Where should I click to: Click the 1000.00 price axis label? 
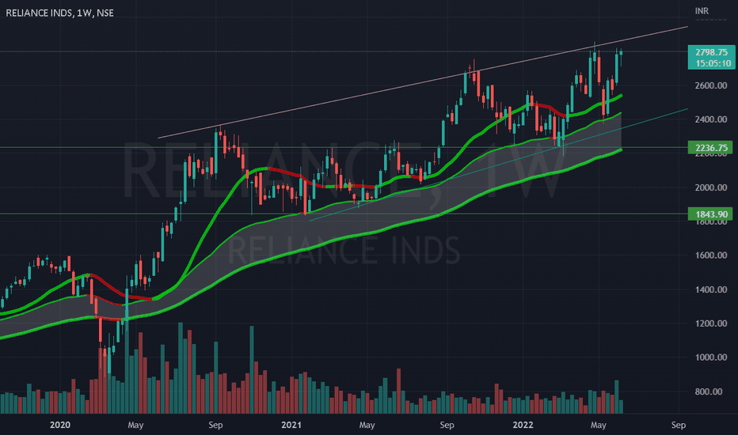click(711, 357)
